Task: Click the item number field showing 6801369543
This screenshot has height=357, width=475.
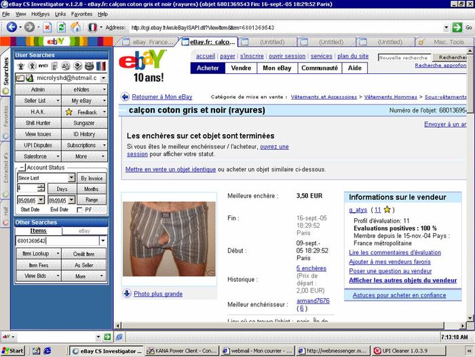Action: [58, 241]
